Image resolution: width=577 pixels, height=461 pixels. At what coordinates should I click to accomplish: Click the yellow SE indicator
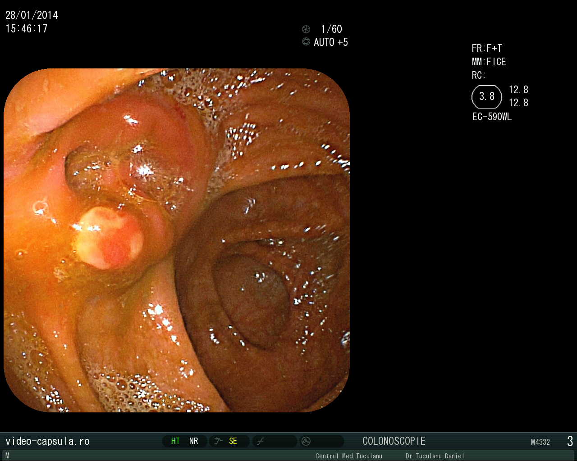[x=233, y=441]
